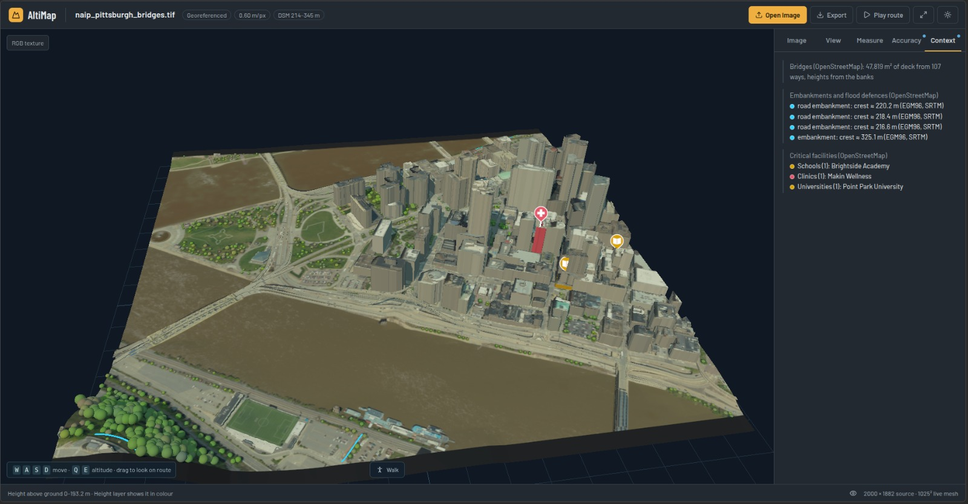
Task: Open the fullscreen expand icon
Action: 923,15
